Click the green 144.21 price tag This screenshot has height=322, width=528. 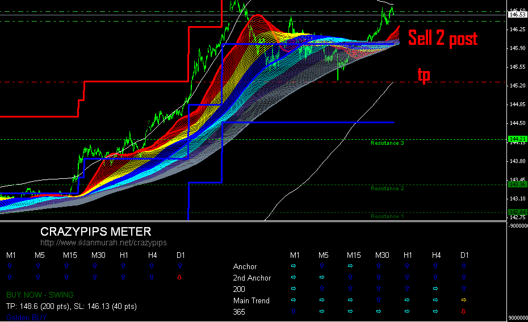[518, 139]
